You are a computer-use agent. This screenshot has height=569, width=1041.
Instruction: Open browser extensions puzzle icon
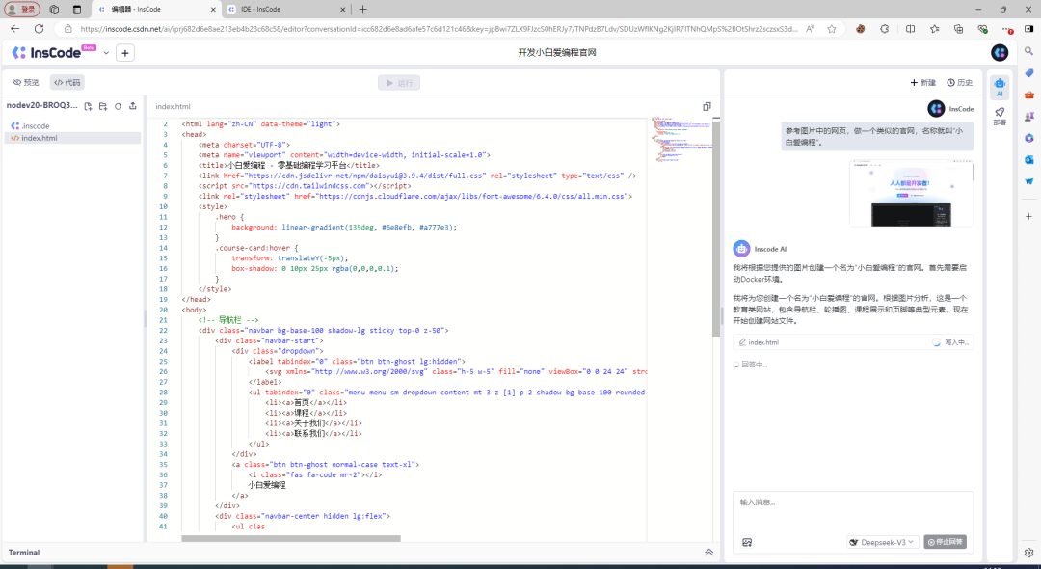[x=884, y=29]
